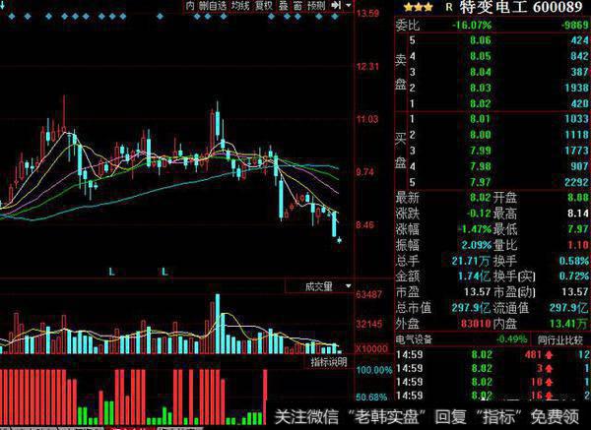Select buy level 4 volume 907

click(x=580, y=167)
